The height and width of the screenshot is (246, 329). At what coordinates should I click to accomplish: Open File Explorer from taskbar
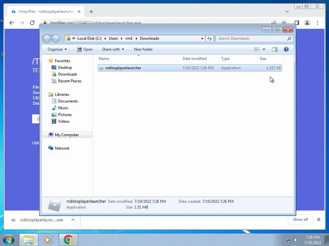[29, 240]
